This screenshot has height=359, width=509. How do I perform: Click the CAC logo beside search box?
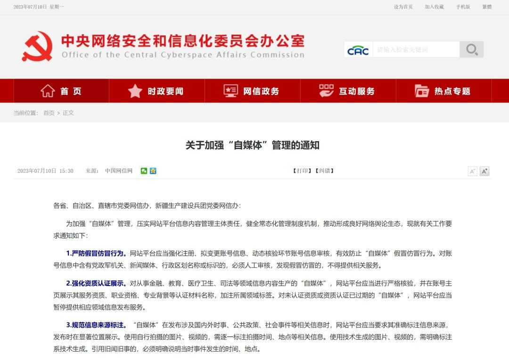pyautogui.click(x=358, y=50)
